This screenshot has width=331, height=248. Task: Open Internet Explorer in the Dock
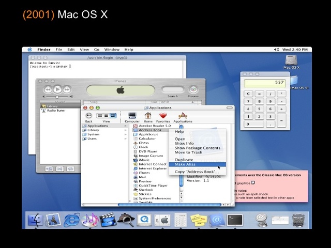(71, 220)
